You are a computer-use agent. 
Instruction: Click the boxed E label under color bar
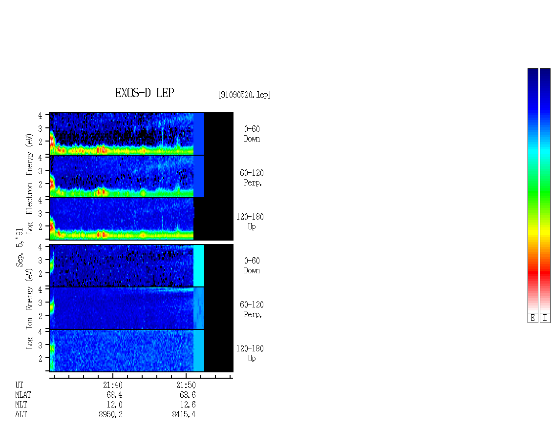(532, 318)
